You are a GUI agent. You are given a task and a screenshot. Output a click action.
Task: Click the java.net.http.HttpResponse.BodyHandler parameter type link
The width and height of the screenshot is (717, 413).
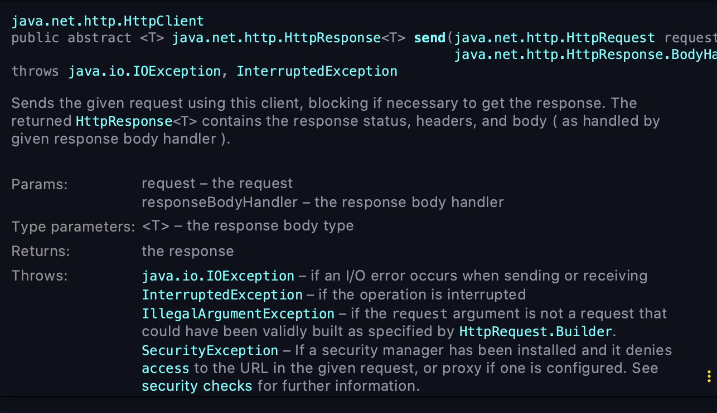pos(585,55)
